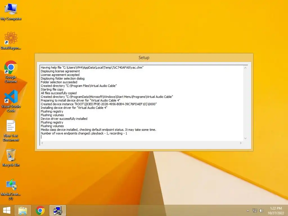
Task: Open File Explorer from the taskbar
Action: pos(23,210)
